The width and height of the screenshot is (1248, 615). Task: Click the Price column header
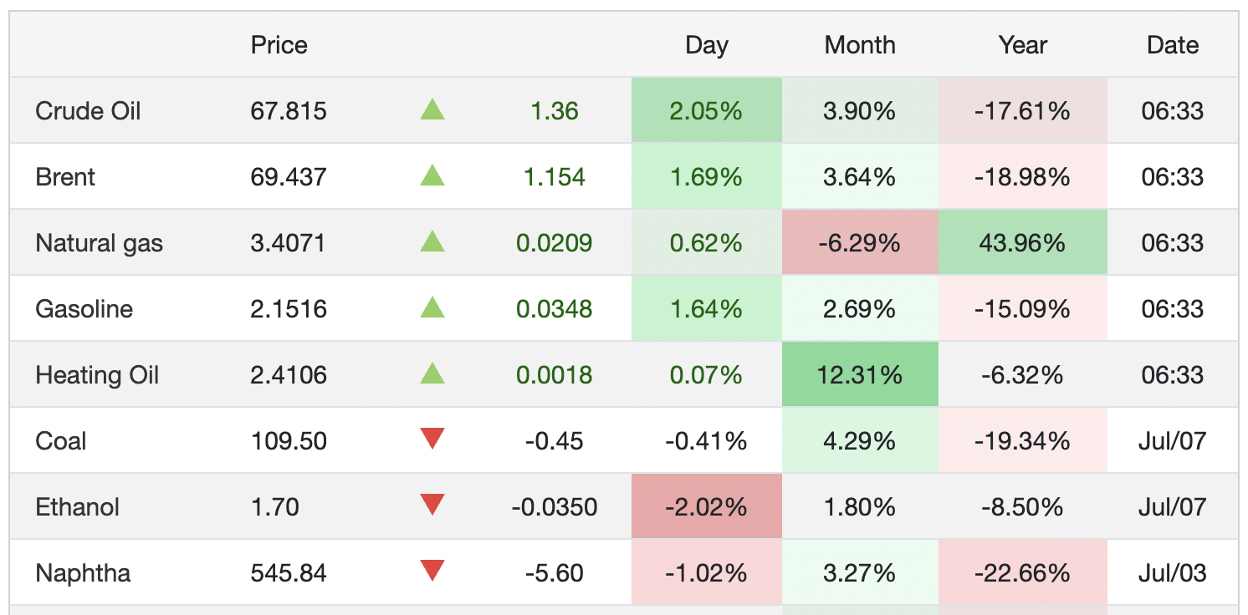point(279,44)
